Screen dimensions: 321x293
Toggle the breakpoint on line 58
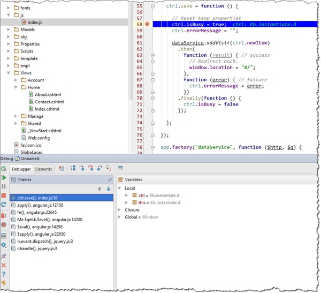click(147, 25)
